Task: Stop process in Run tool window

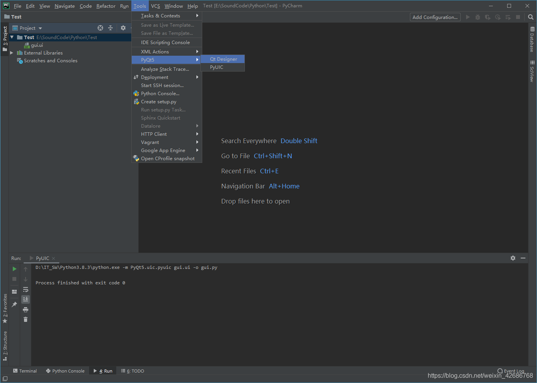Action: [14, 279]
